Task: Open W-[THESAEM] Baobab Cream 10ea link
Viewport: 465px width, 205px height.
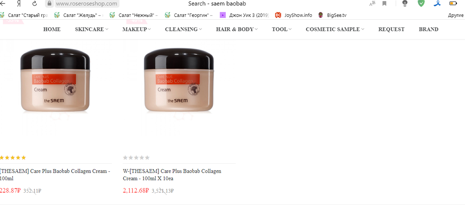Action: [172, 175]
